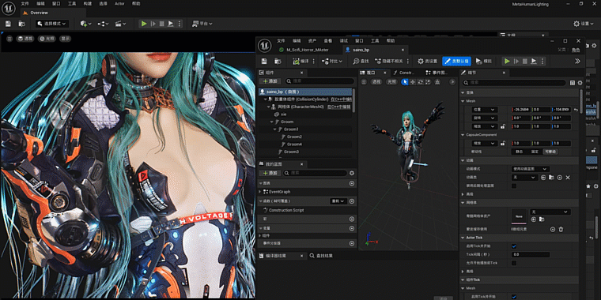Toggle 允许开始播放前Tick checkbox
The width and height of the screenshot is (601, 300).
coord(514,263)
